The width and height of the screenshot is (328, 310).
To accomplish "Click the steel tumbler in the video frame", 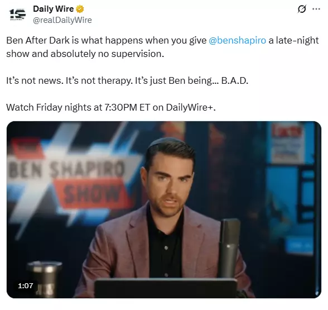I will [x=44, y=279].
